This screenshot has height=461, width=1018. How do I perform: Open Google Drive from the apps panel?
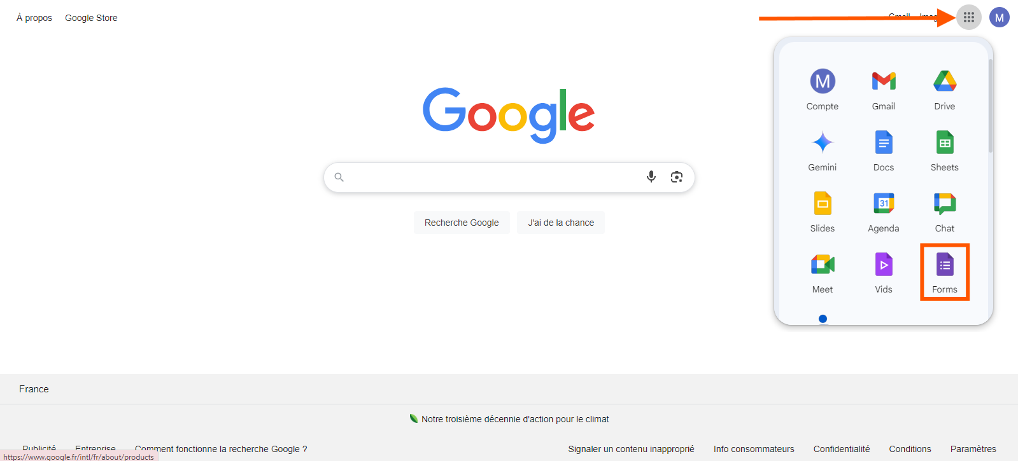945,90
